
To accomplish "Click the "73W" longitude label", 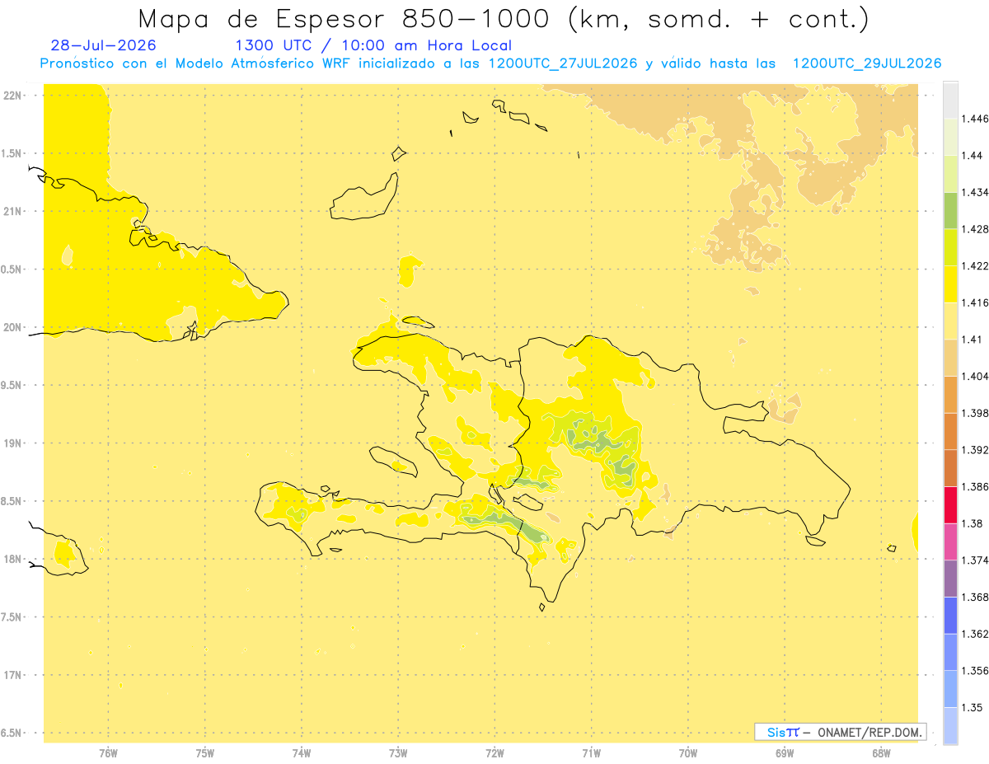I will pyautogui.click(x=398, y=753).
